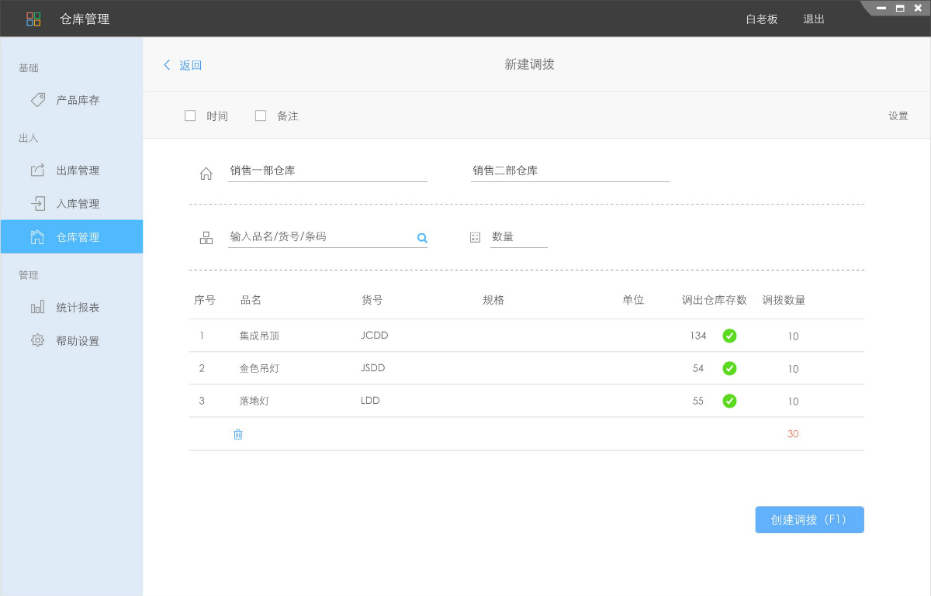This screenshot has width=931, height=596.
Task: Click the LDD item code cell
Action: tap(370, 401)
